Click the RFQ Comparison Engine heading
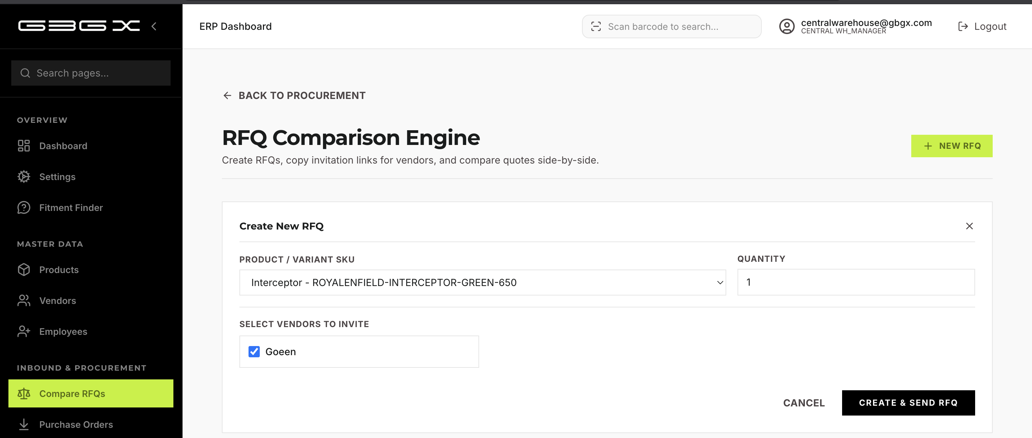The height and width of the screenshot is (438, 1032). click(351, 138)
